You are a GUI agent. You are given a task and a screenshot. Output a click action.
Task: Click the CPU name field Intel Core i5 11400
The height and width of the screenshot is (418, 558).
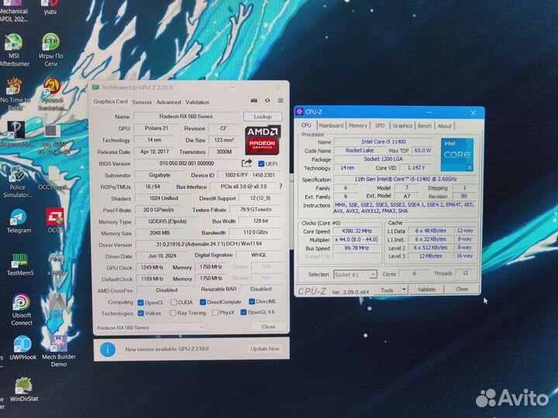[x=384, y=142]
